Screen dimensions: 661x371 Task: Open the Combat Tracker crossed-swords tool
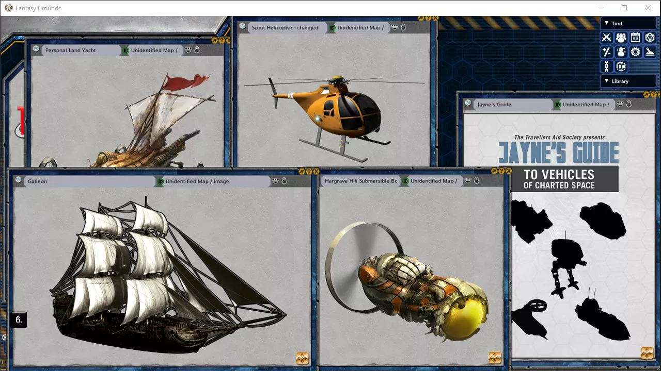[606, 38]
